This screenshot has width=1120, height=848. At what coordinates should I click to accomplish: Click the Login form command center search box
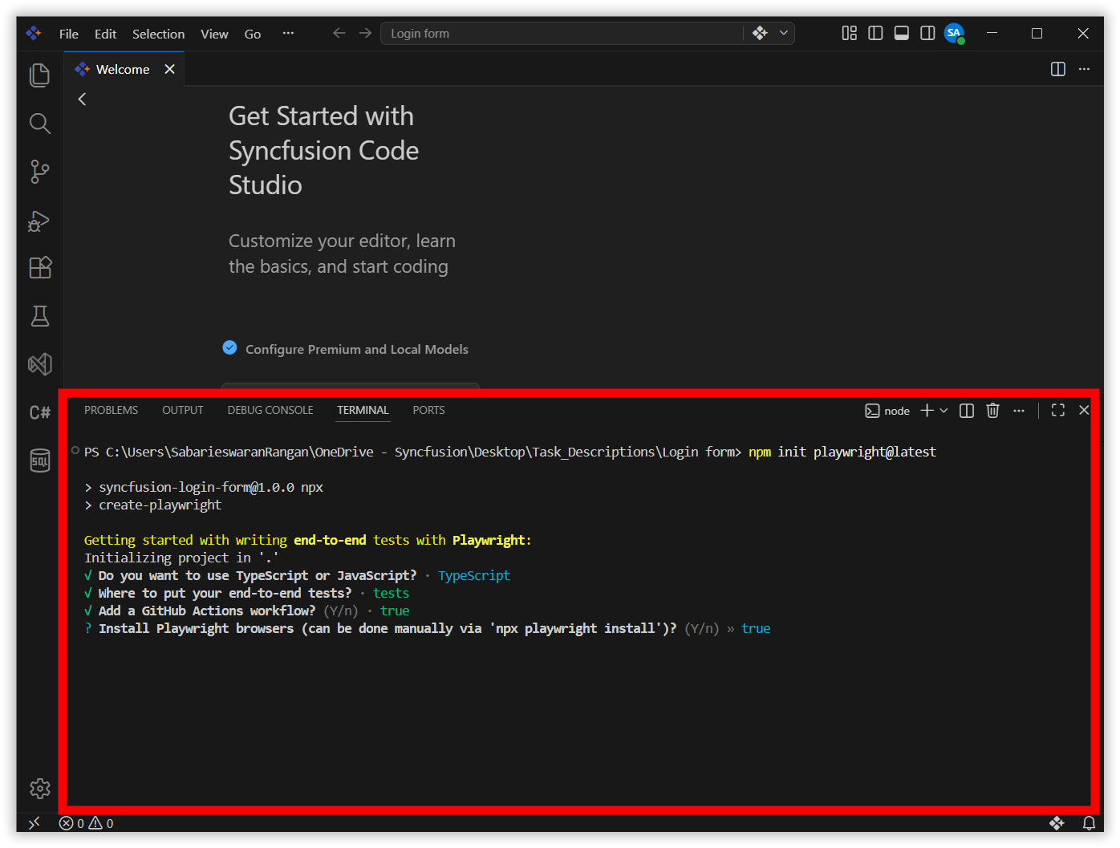point(562,33)
